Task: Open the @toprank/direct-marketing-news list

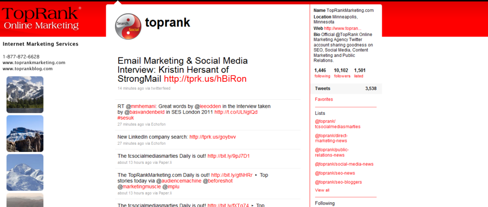Action: click(x=332, y=138)
